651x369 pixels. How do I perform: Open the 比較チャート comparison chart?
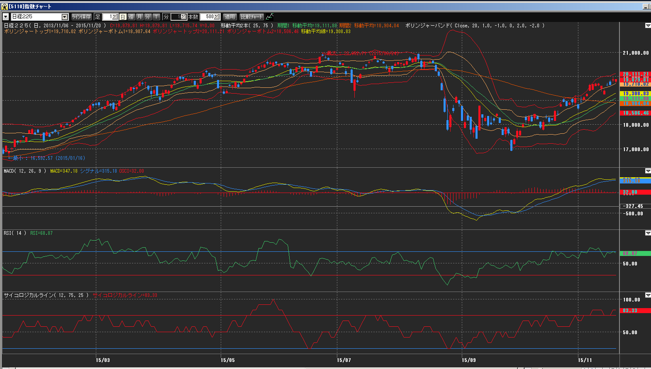pos(251,17)
